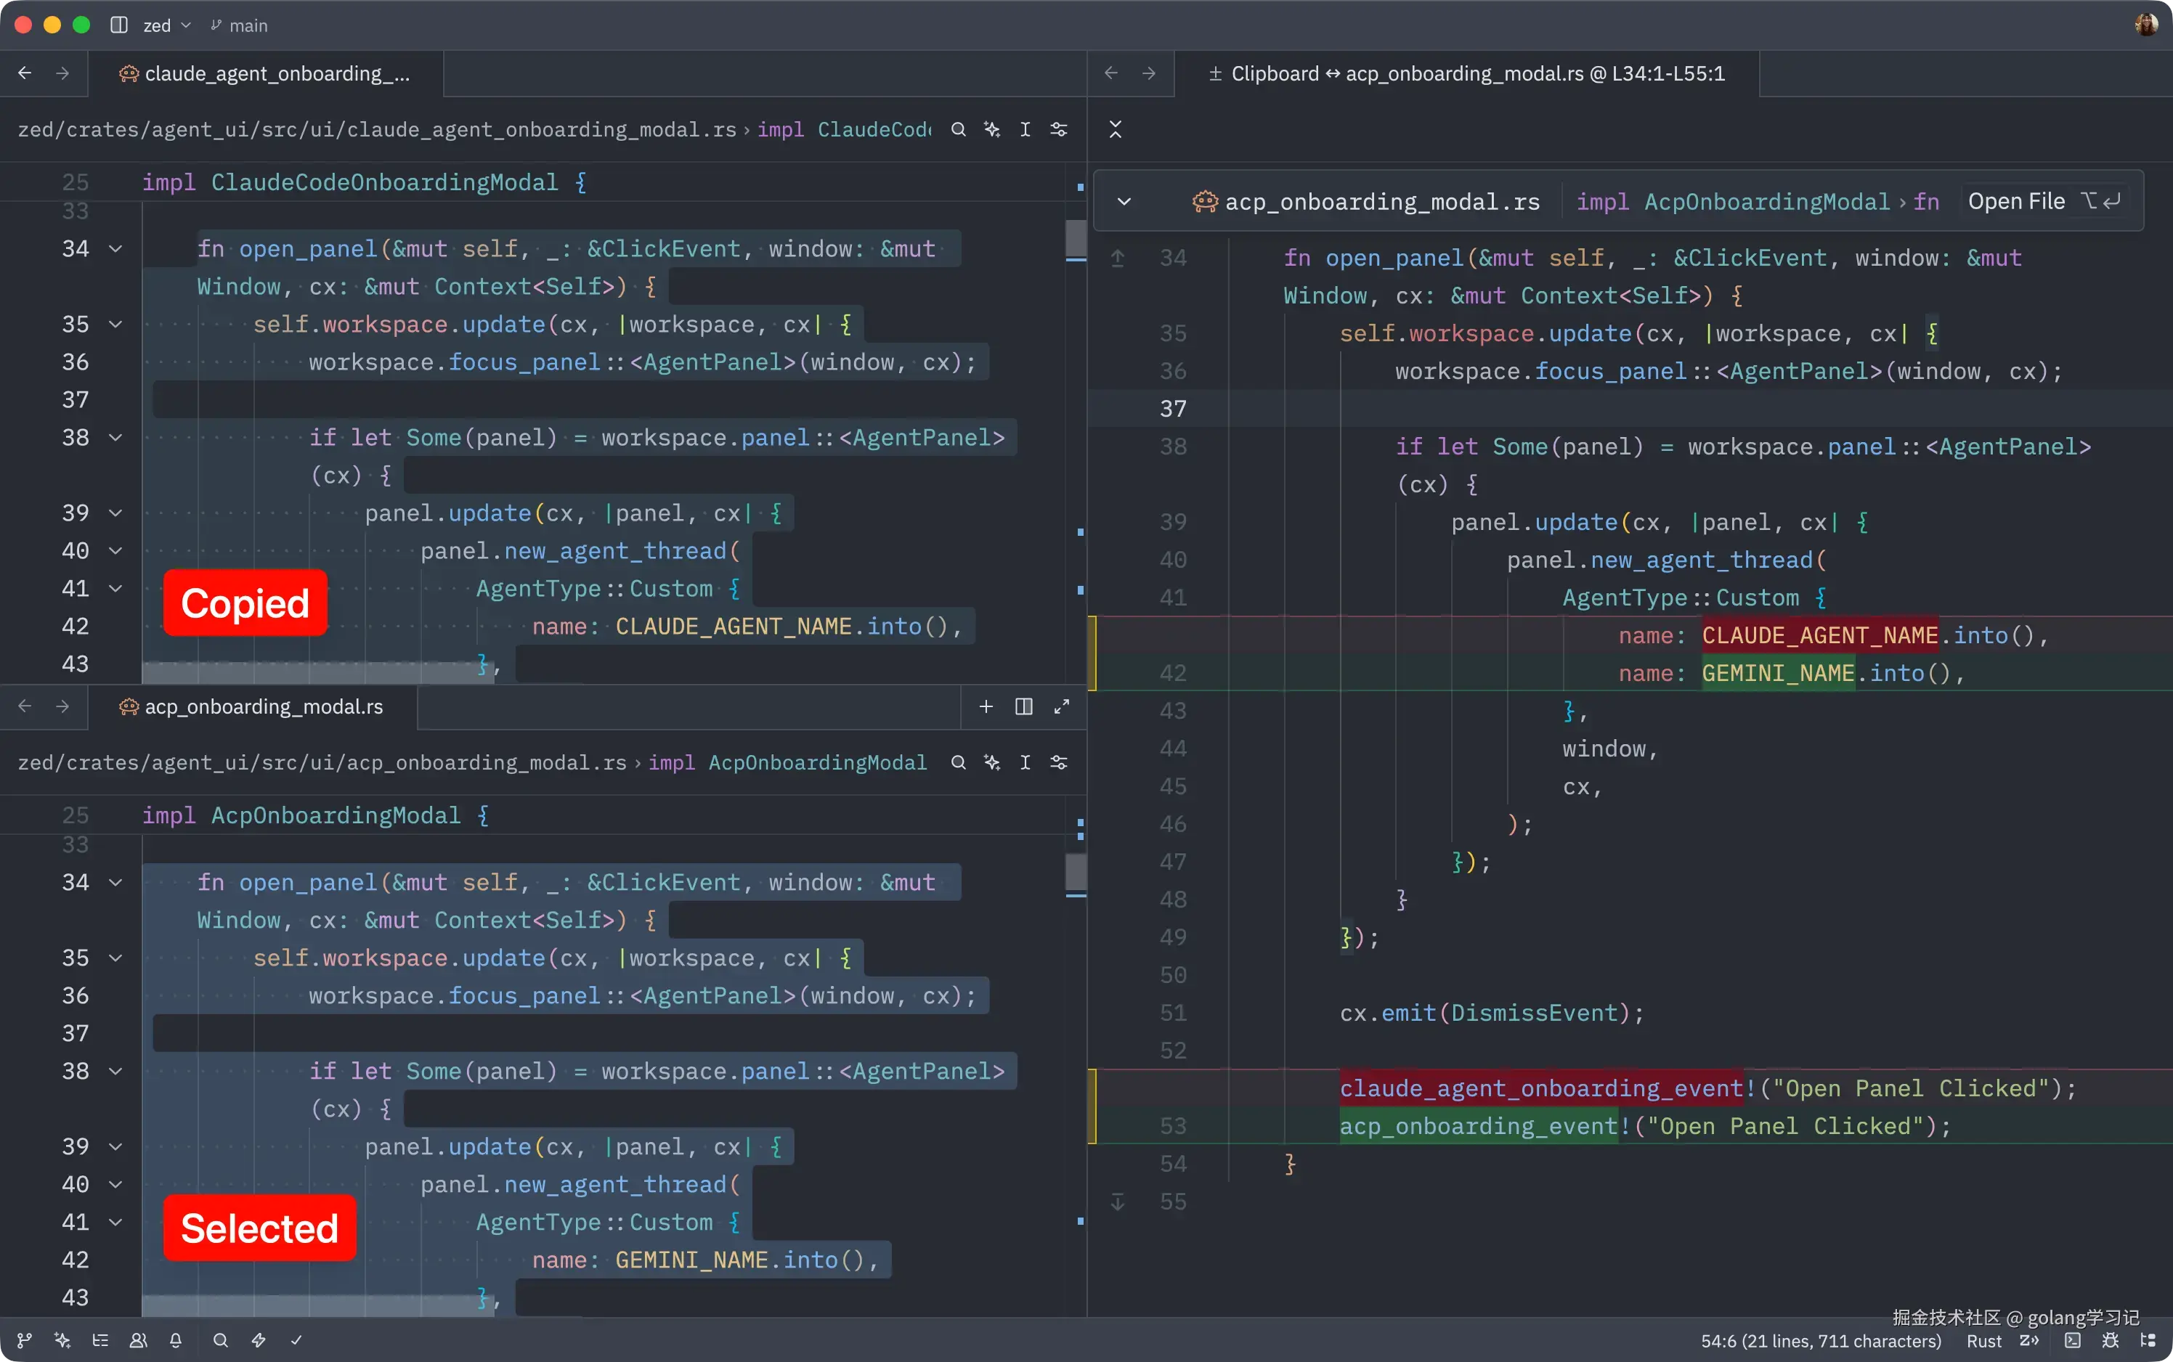Click the top-left editor scrollbar thumb
The height and width of the screenshot is (1362, 2173).
(1076, 238)
